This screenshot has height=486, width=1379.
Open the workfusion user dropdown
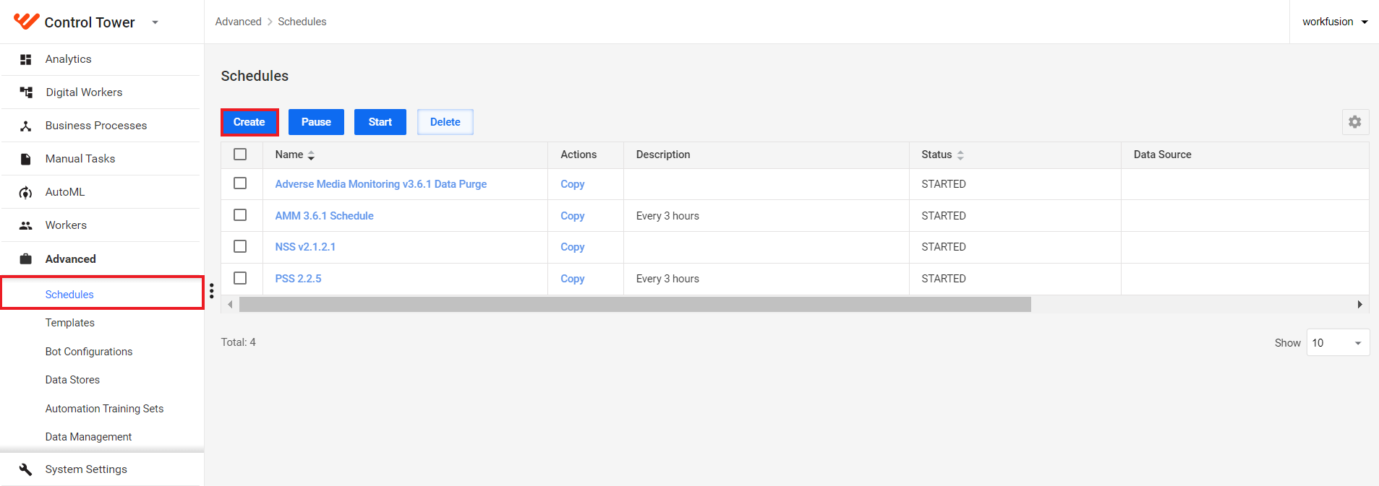[x=1335, y=22]
